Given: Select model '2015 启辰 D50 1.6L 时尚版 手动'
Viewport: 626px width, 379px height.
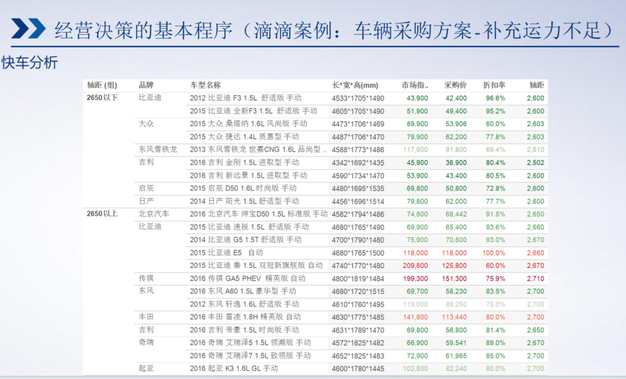Looking at the screenshot, I should [x=243, y=188].
